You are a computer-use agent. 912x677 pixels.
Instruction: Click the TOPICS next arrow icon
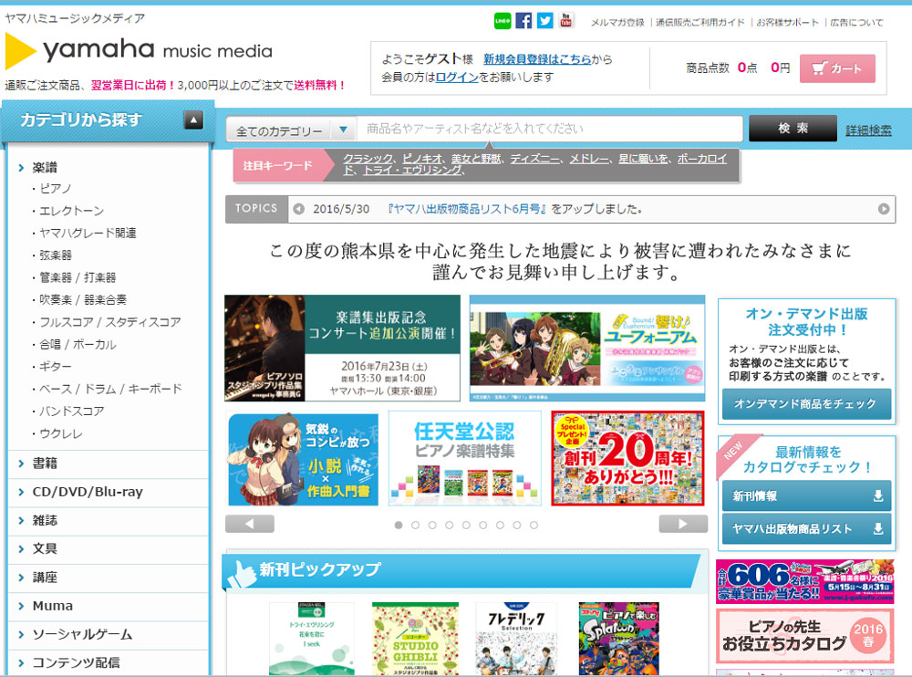[884, 209]
